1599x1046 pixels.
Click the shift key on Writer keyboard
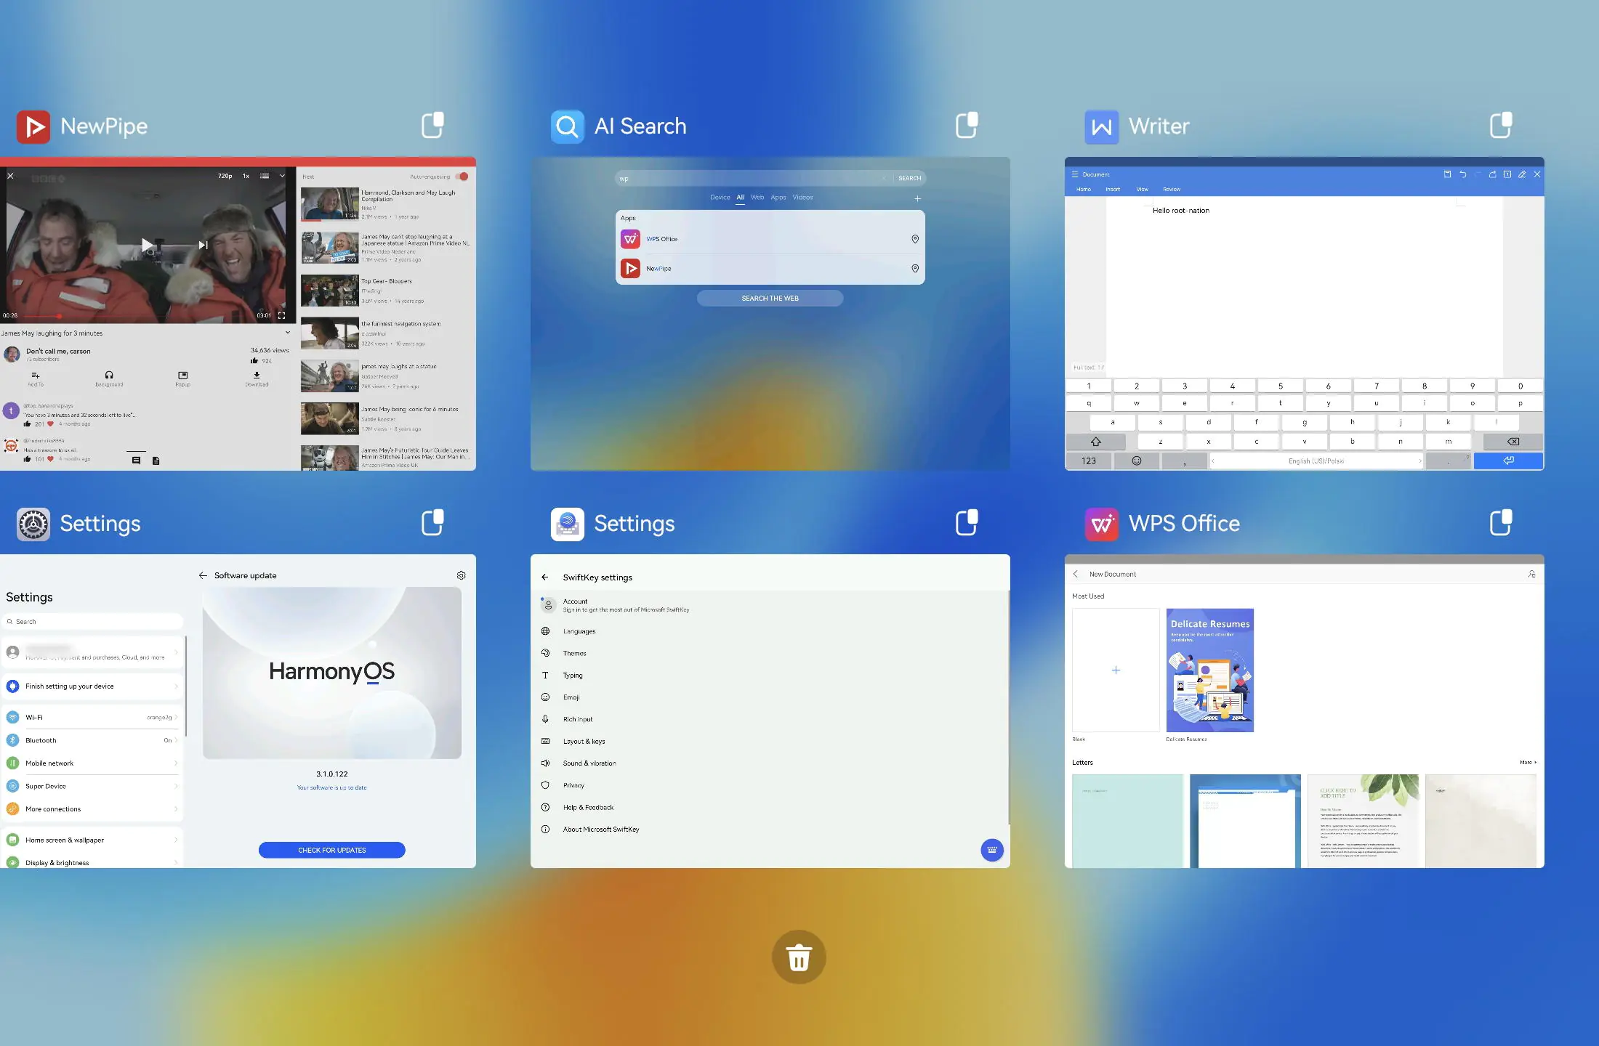coord(1096,442)
